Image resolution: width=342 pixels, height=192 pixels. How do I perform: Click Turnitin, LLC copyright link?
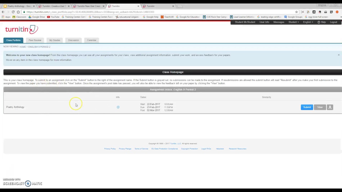[176, 143]
